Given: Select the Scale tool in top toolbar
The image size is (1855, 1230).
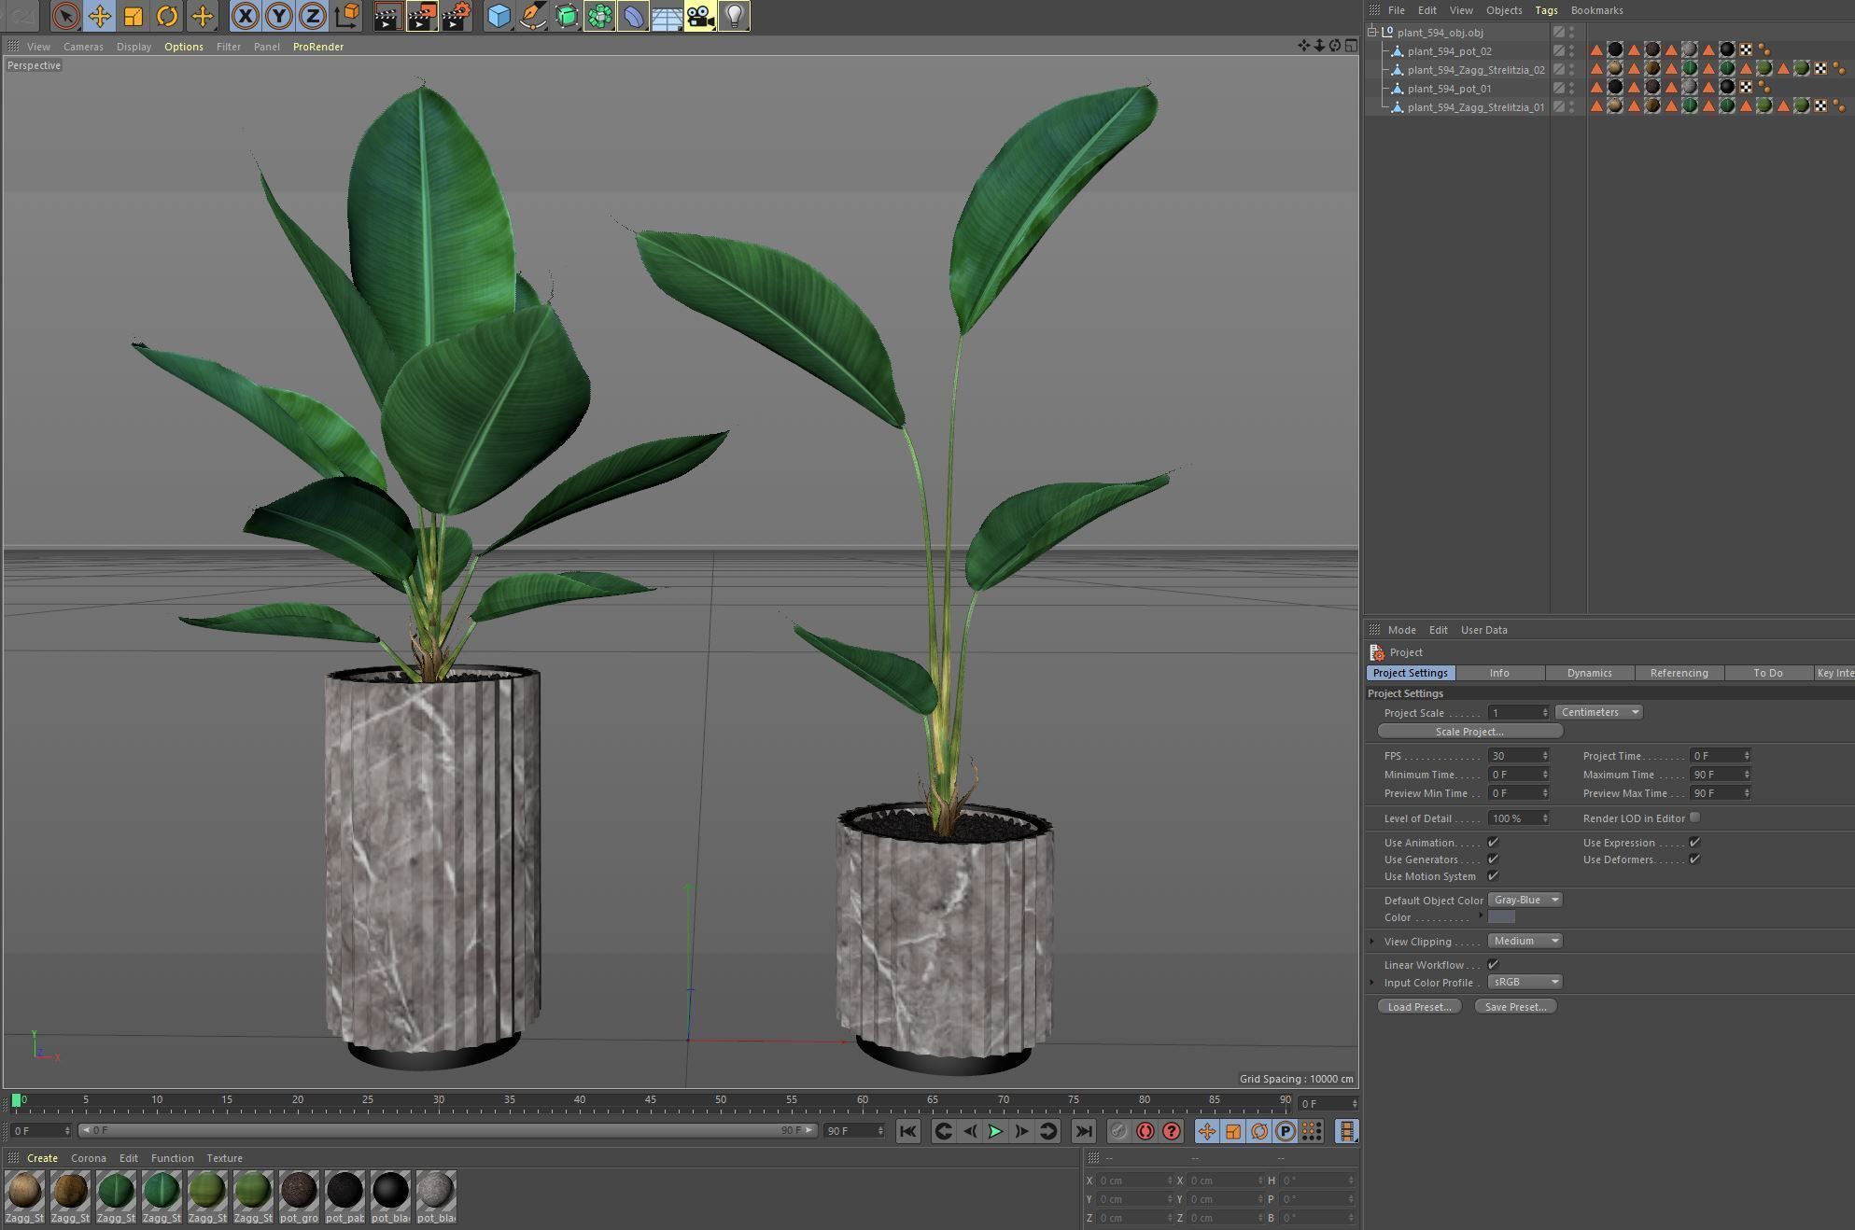Looking at the screenshot, I should (134, 16).
